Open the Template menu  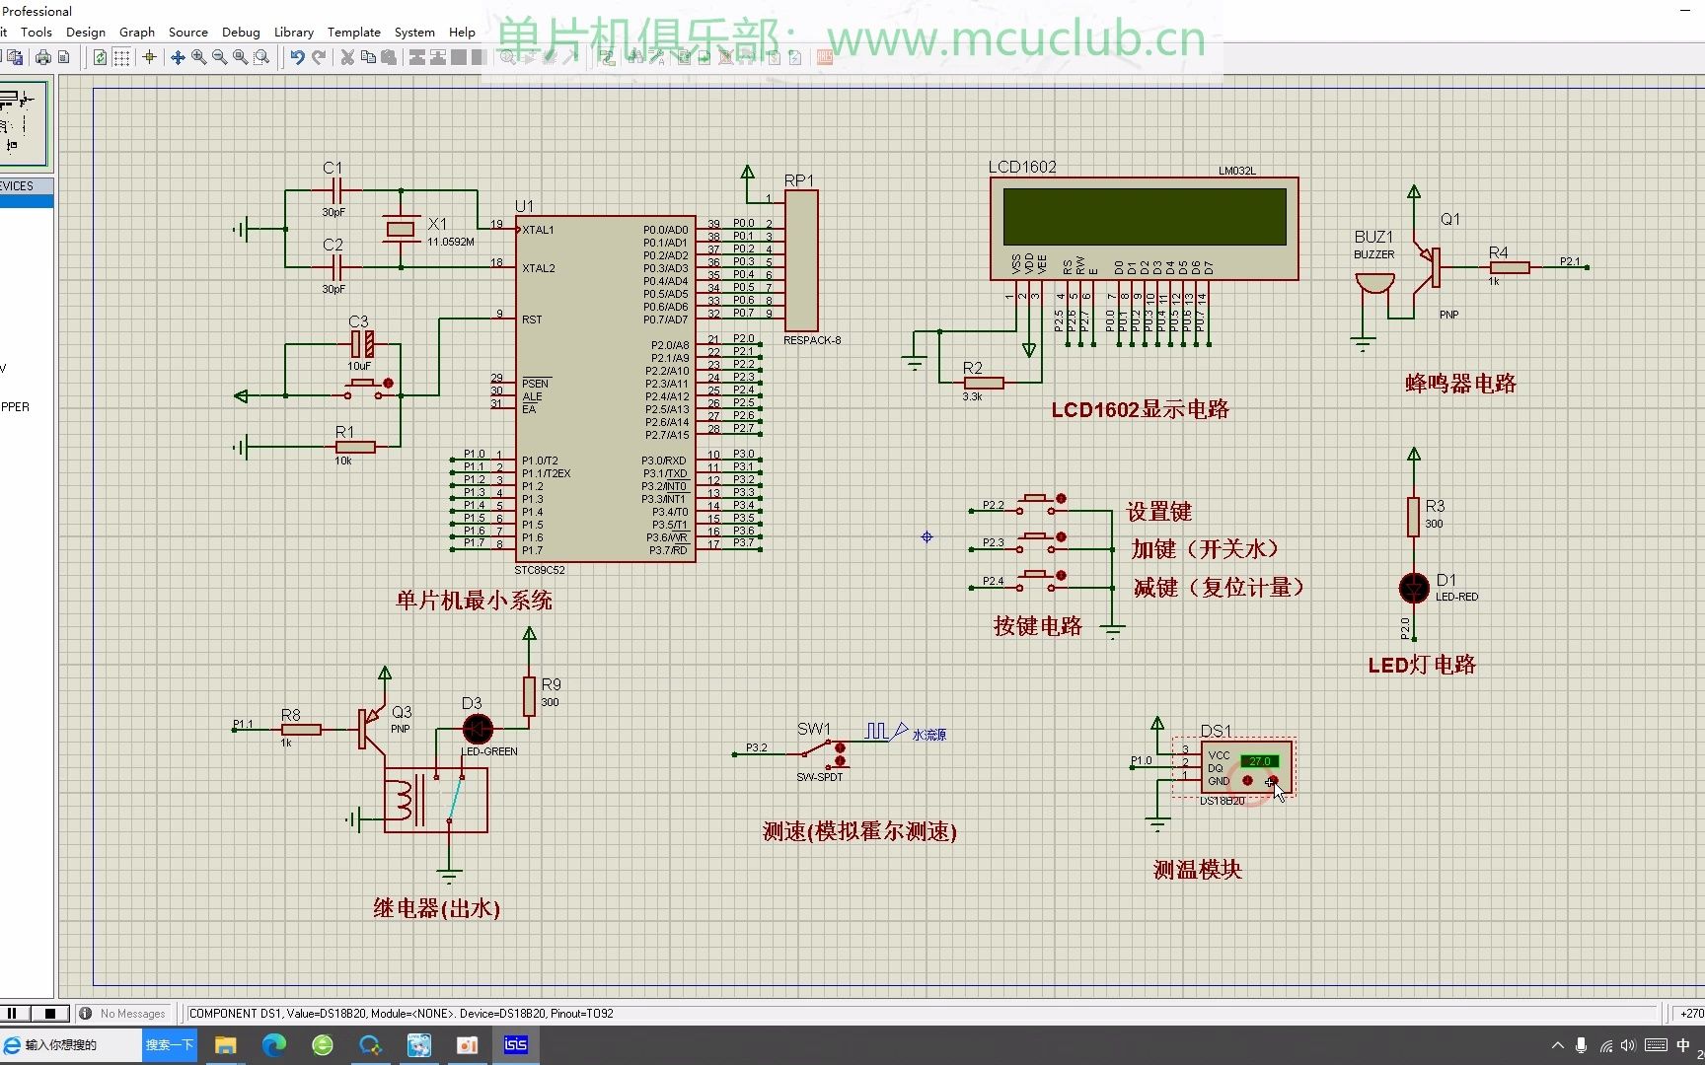pyautogui.click(x=354, y=32)
